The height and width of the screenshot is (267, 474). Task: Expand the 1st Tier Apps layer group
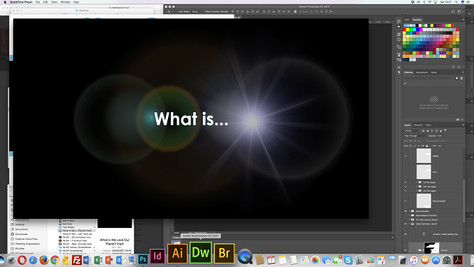417,183
